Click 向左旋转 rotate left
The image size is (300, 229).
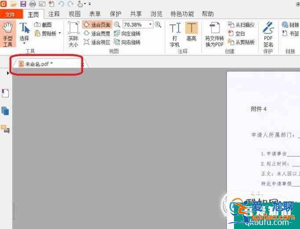point(127,33)
